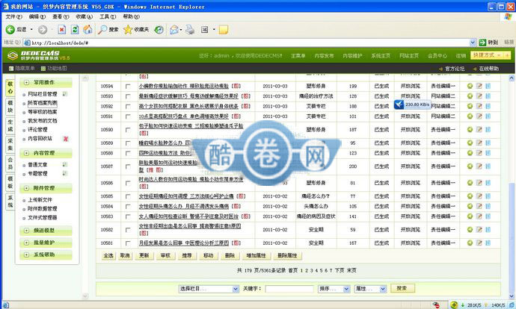Check the checkbox for article 10585
The height and width of the screenshot is (309, 516).
(128, 196)
